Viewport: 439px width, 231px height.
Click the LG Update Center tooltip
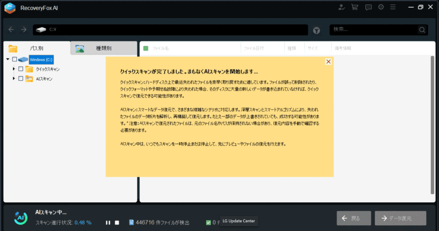coord(239,221)
